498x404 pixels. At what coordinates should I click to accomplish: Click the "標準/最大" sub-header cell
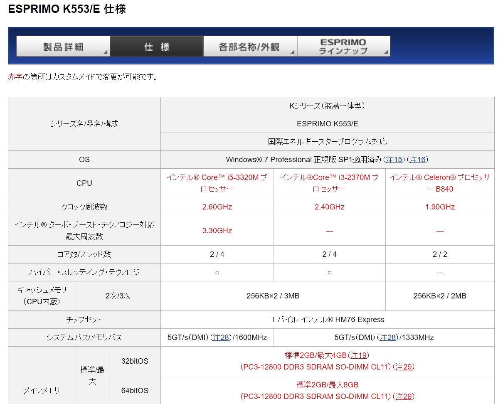(x=92, y=376)
